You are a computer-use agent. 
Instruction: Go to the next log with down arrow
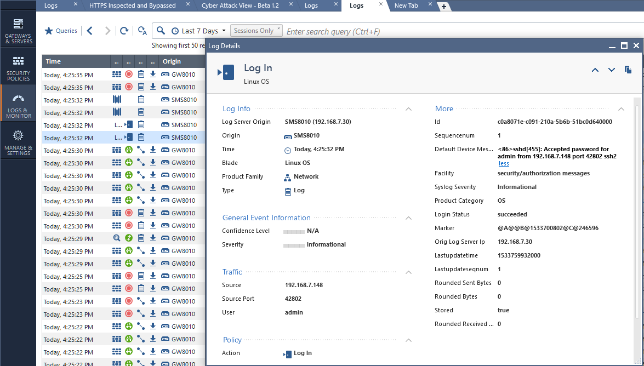tap(612, 70)
